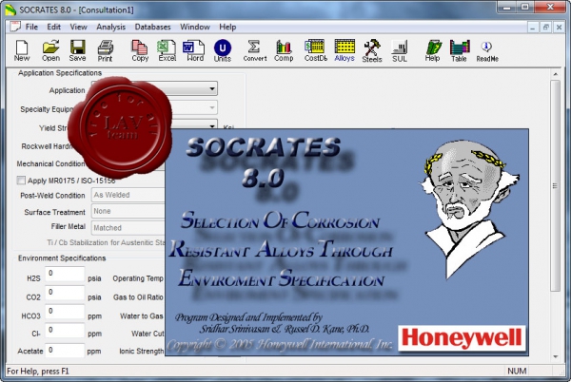Create a new consultation with New icon
The width and height of the screenshot is (571, 382).
(x=22, y=50)
